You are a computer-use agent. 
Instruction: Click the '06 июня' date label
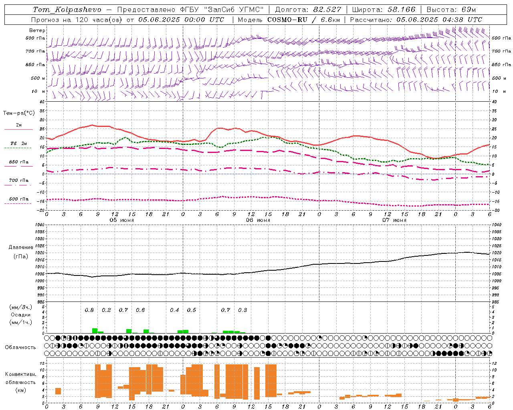[x=258, y=220]
